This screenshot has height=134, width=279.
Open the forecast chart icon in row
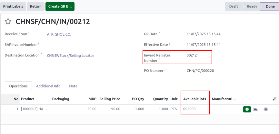click(255, 109)
